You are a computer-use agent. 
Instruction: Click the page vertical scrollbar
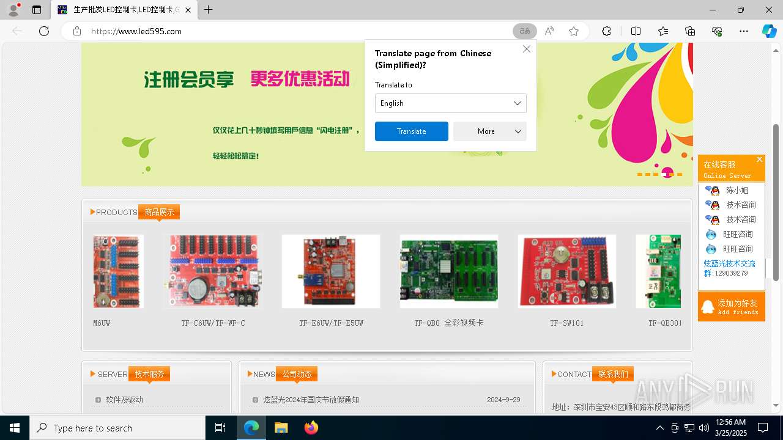click(x=776, y=202)
